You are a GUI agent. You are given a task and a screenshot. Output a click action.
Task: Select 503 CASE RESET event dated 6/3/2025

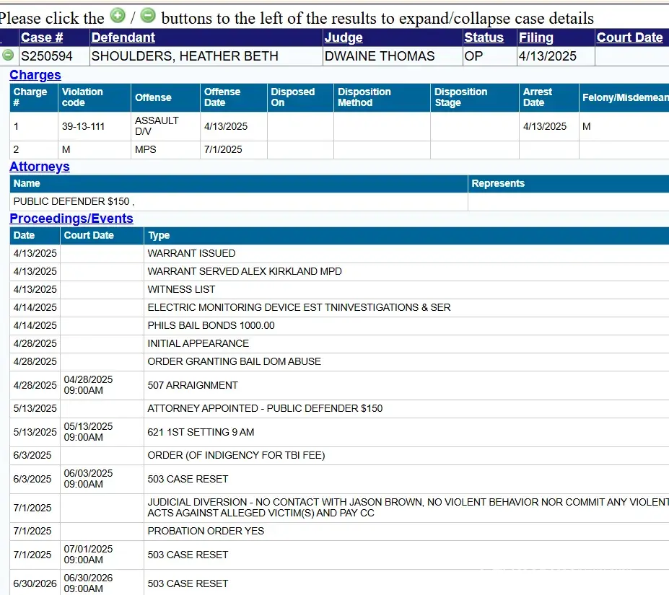tap(188, 479)
